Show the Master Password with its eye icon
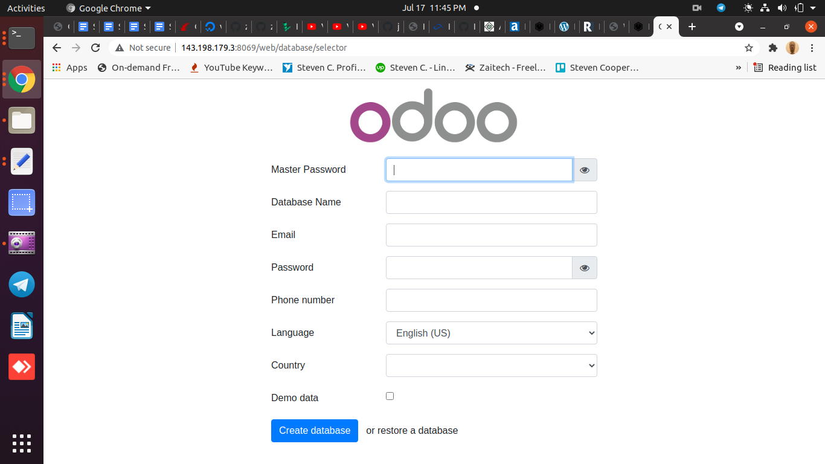Image resolution: width=825 pixels, height=464 pixels. [x=585, y=170]
